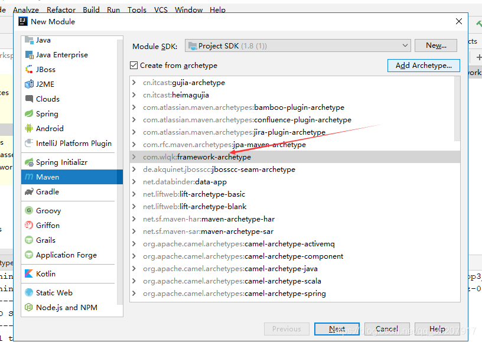
Task: Click the archetype list scrollbar thumb
Action: (x=457, y=109)
